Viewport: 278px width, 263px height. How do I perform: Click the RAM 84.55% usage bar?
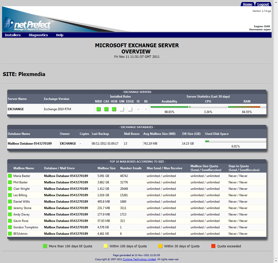[x=247, y=107]
